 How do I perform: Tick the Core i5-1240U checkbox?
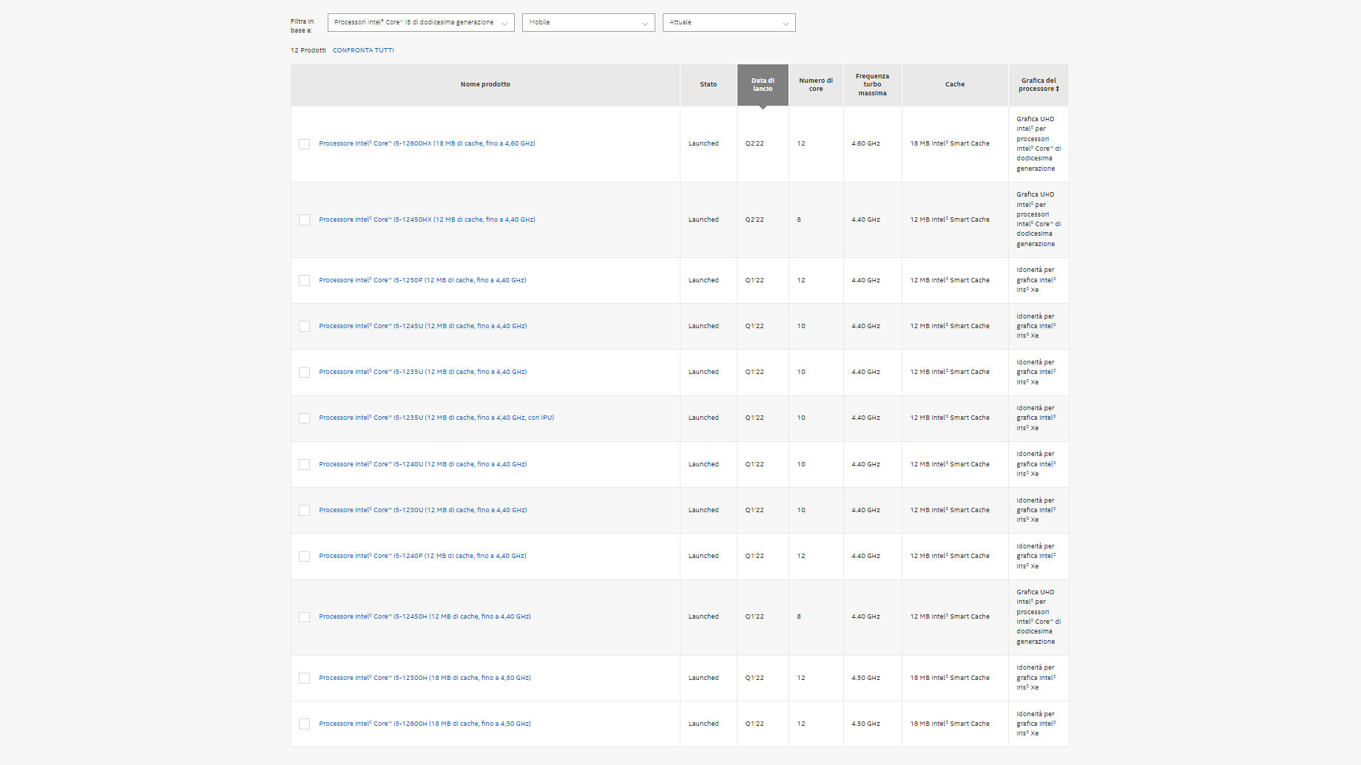tap(304, 465)
